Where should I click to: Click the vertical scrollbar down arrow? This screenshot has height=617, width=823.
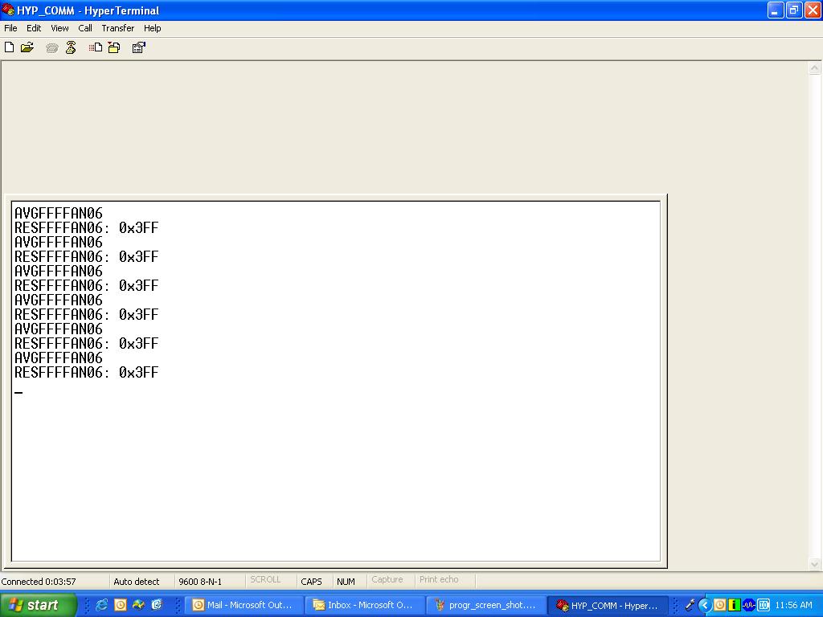point(813,564)
